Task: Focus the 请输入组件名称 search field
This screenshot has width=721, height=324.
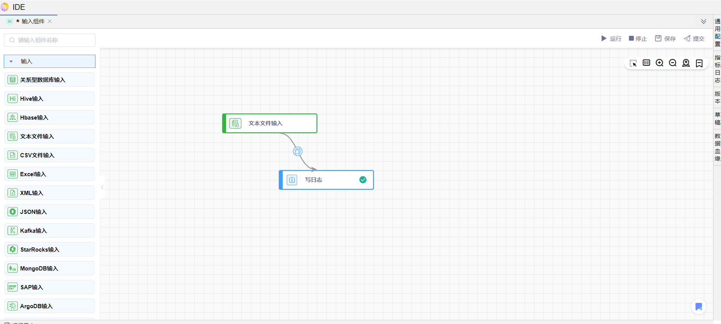Action: [x=49, y=40]
